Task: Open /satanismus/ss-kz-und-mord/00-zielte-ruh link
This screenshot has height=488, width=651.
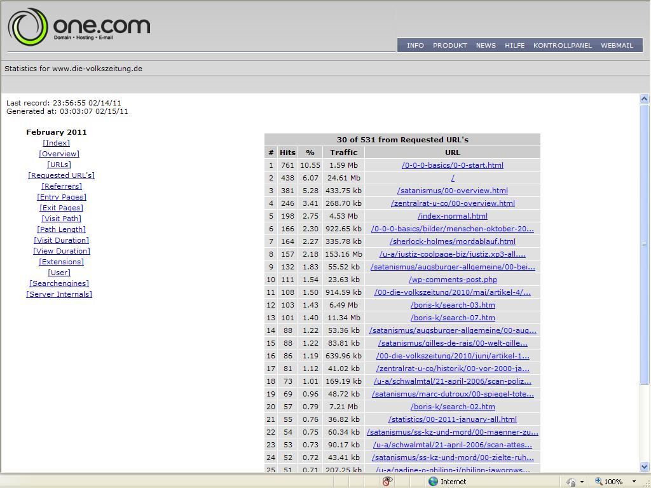Action: point(453,457)
